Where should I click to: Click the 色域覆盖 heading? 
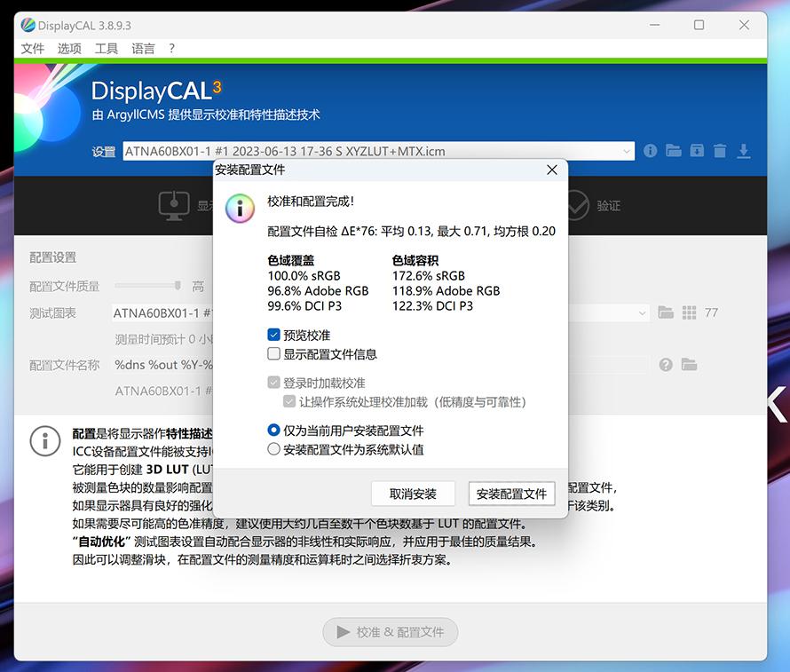pyautogui.click(x=291, y=260)
